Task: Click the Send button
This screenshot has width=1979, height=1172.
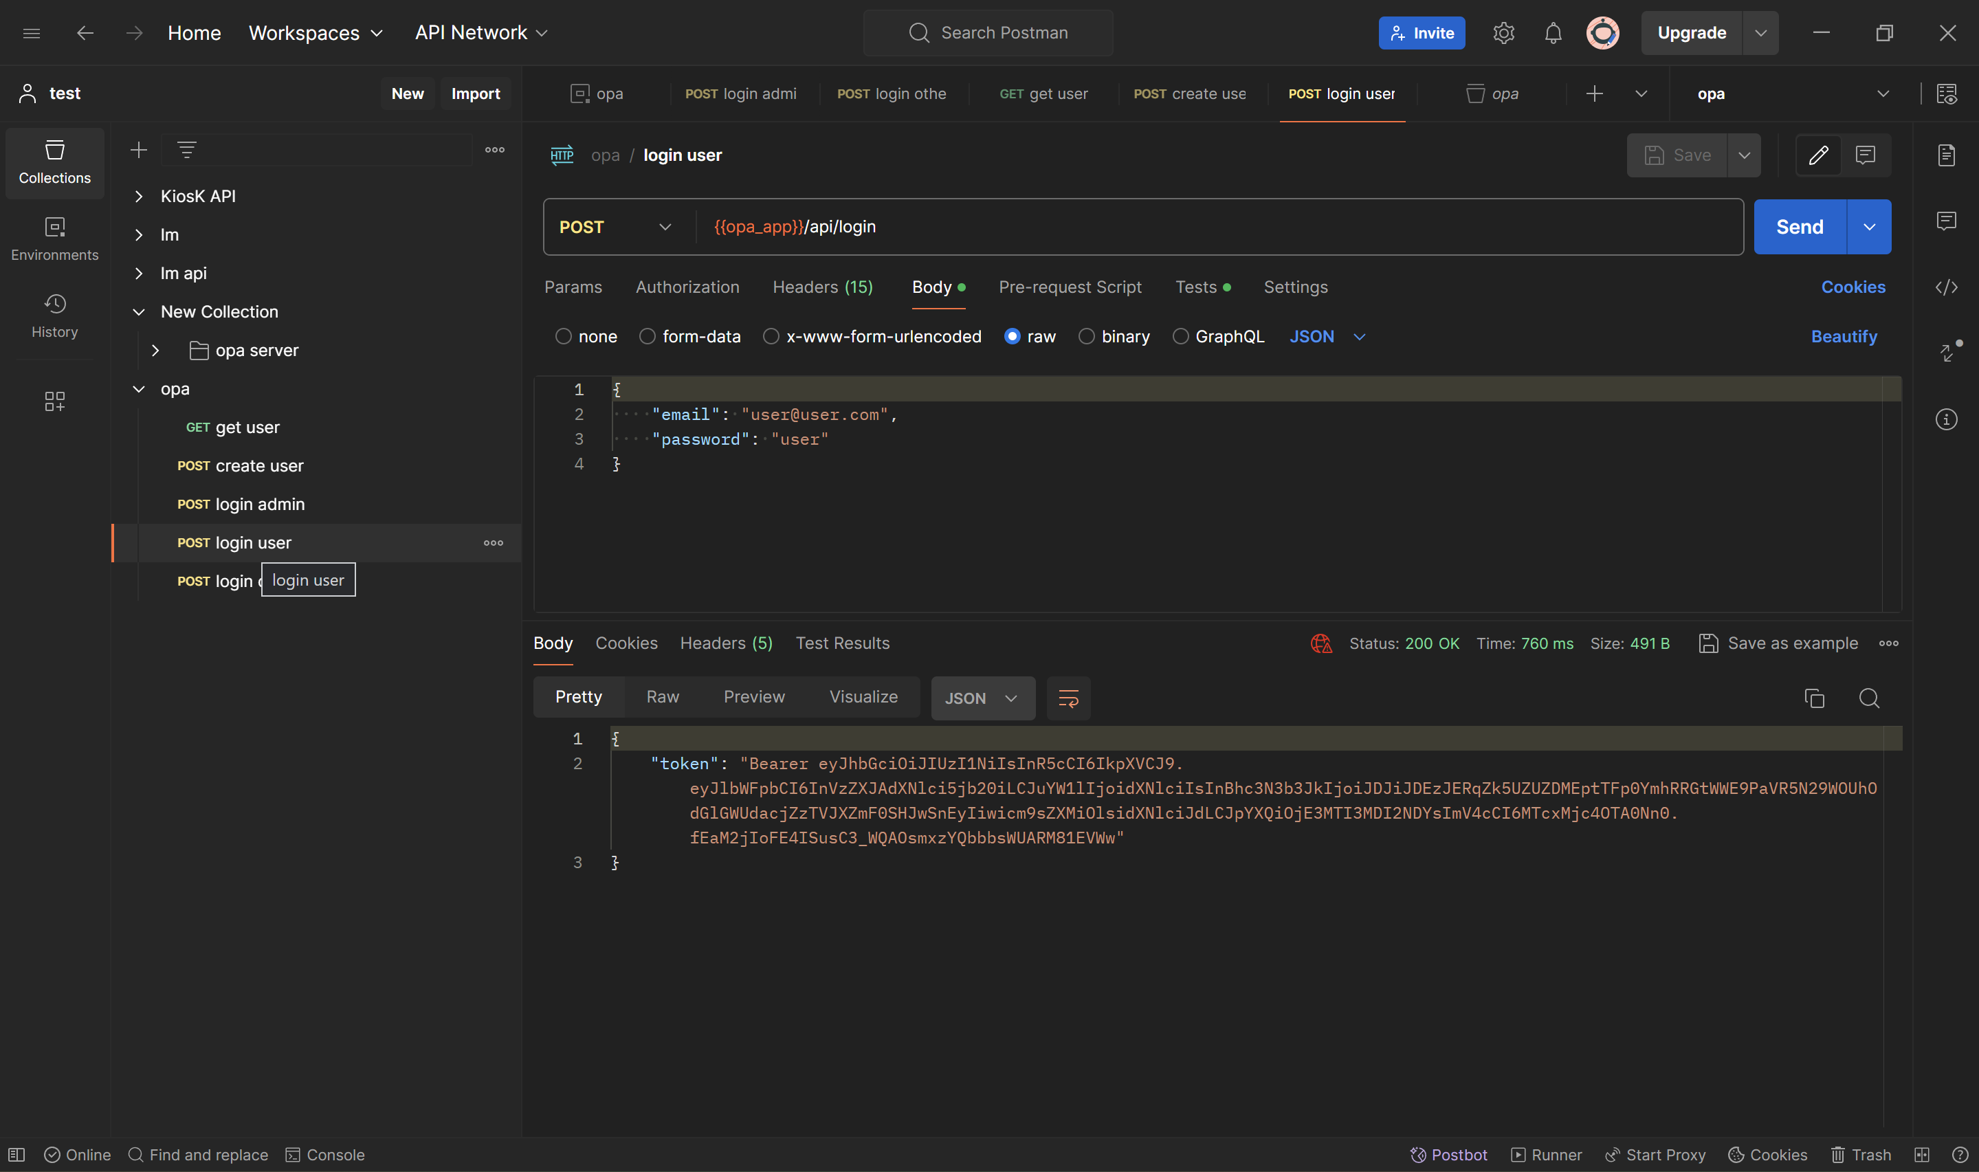Action: [x=1799, y=228]
